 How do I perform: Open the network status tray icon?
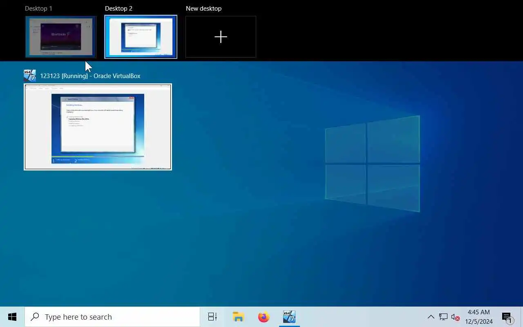pos(443,317)
